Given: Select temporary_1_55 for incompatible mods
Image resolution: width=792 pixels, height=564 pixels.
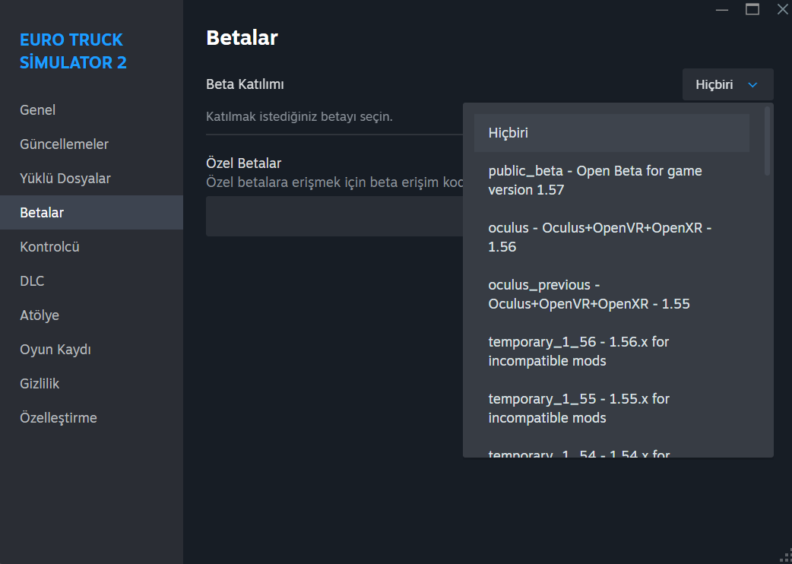Looking at the screenshot, I should coord(612,408).
